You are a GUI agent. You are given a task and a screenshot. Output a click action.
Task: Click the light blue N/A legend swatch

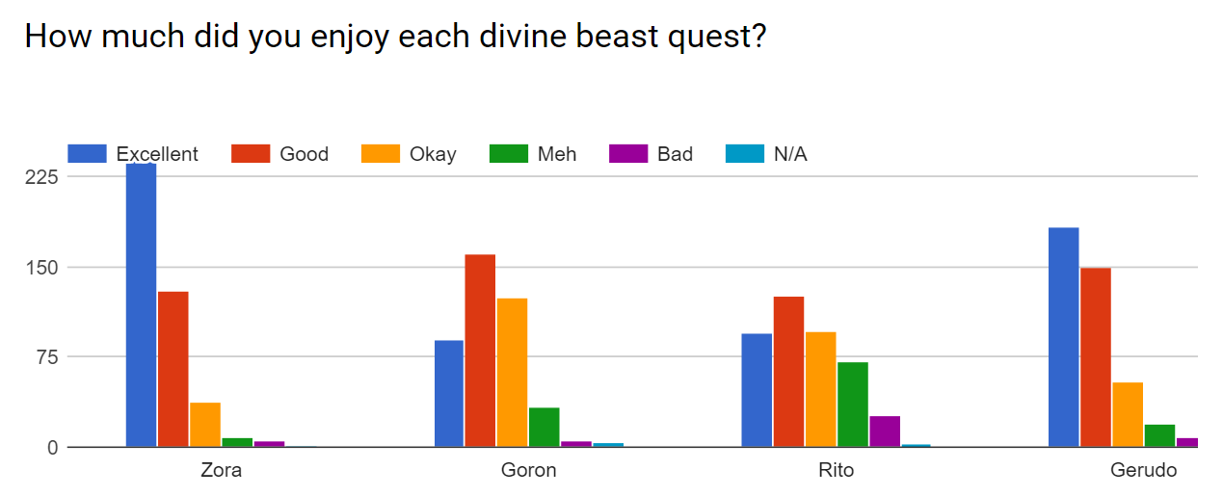pyautogui.click(x=744, y=154)
